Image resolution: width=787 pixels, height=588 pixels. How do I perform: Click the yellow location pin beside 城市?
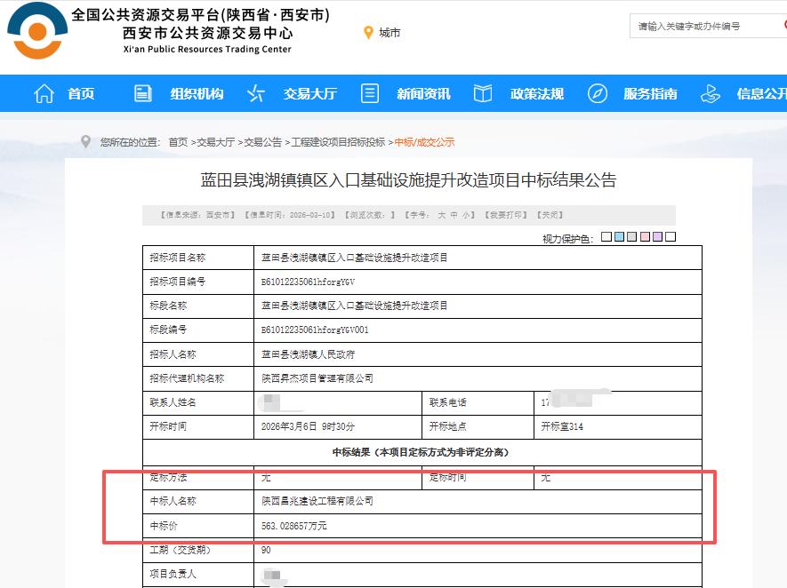pos(370,33)
